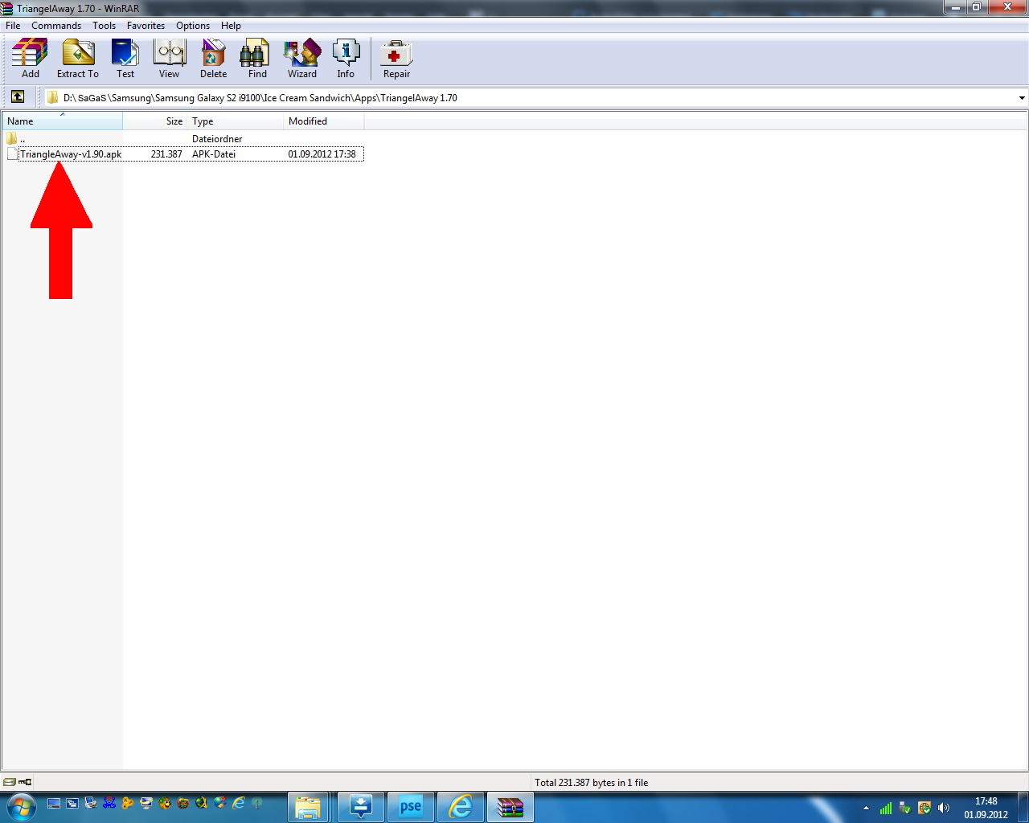Expand the address path dropdown
The image size is (1029, 823).
point(1022,98)
